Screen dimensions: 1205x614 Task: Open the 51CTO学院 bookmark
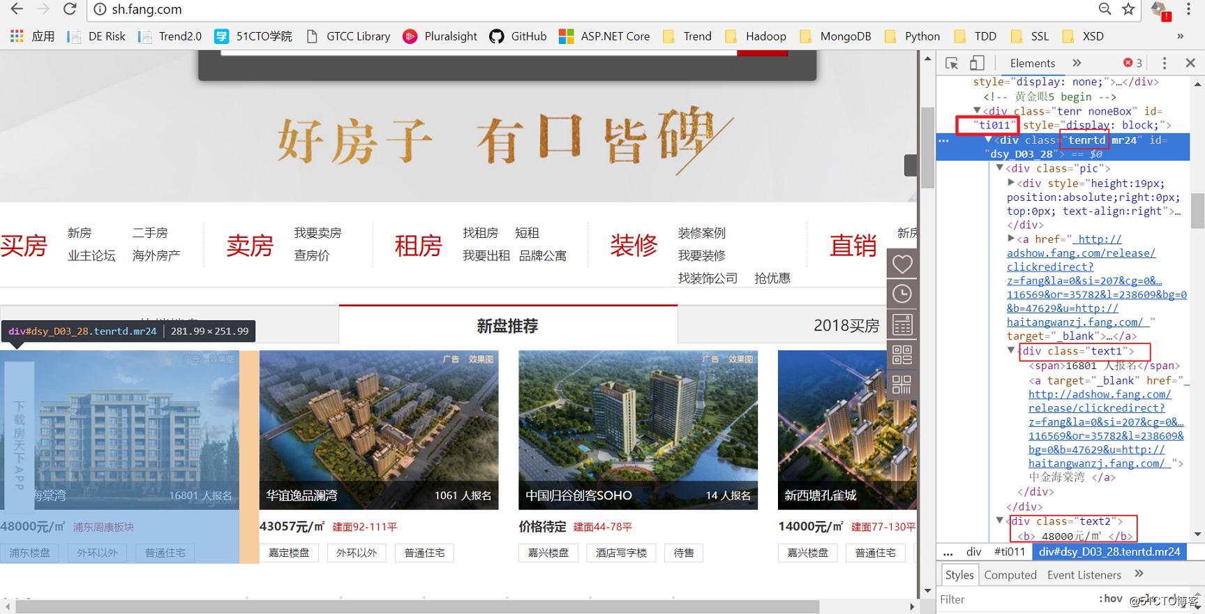pyautogui.click(x=253, y=36)
